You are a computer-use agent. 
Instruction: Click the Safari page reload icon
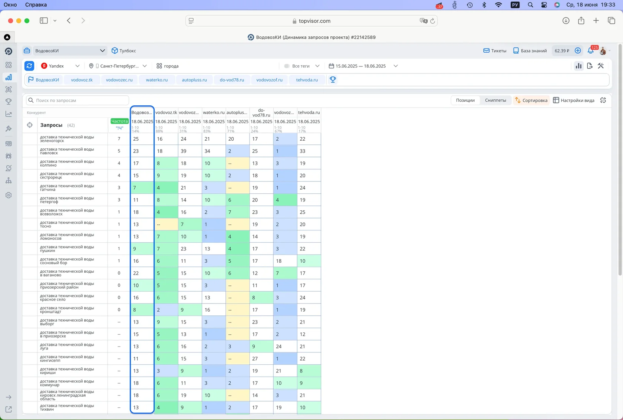[432, 21]
